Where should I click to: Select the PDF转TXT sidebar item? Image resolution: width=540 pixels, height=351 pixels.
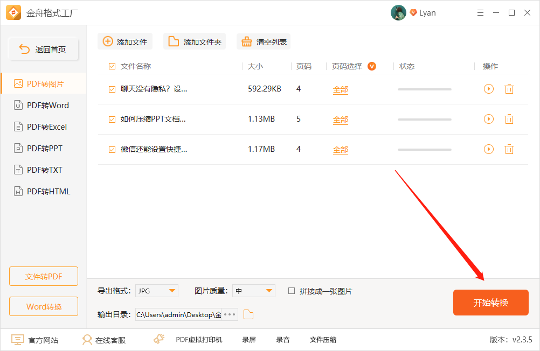click(44, 170)
